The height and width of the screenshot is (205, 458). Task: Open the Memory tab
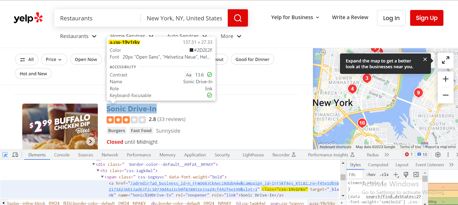tap(167, 155)
